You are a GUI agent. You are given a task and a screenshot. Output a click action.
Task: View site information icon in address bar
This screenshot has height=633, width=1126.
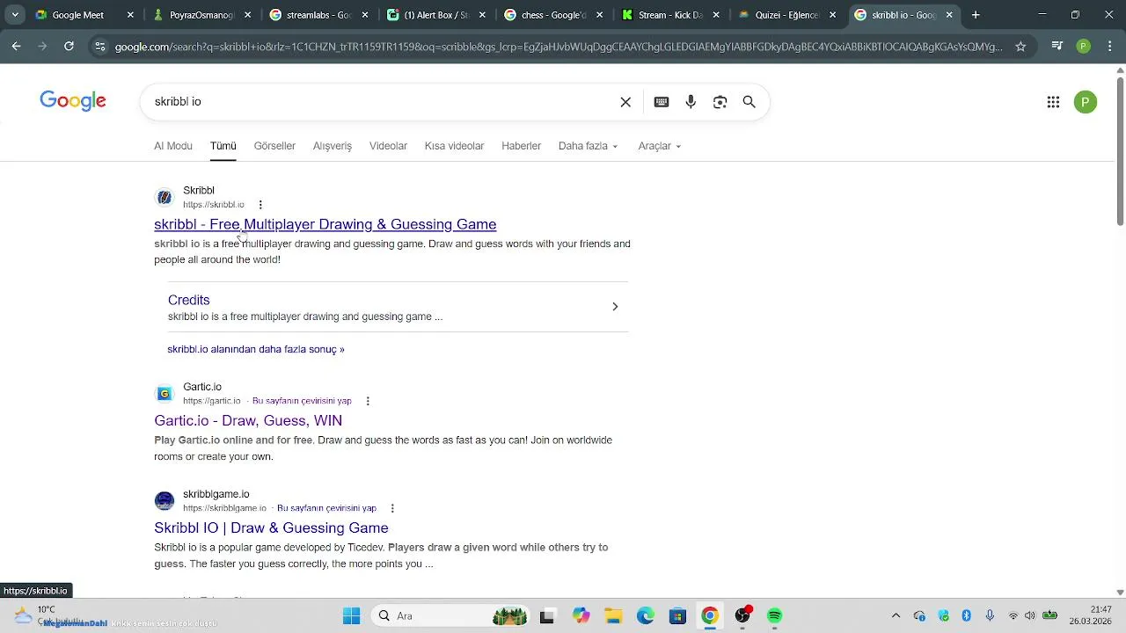click(100, 47)
